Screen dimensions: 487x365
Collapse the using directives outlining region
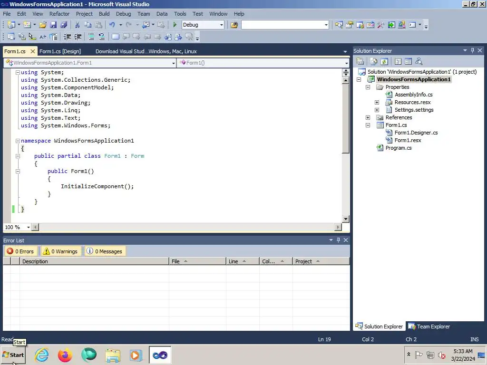[18, 72]
